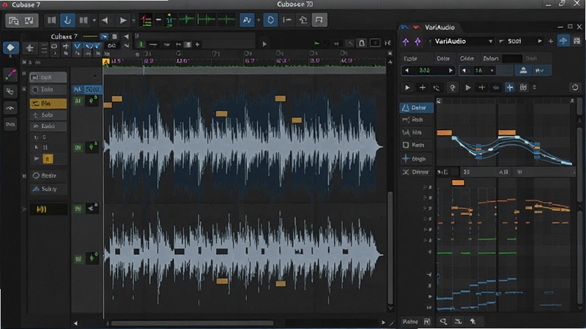This screenshot has width=586, height=329.
Task: Click the blue hook icon in top toolbar
Action: click(x=67, y=20)
